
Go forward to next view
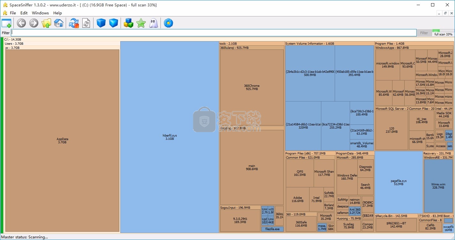[x=34, y=23]
